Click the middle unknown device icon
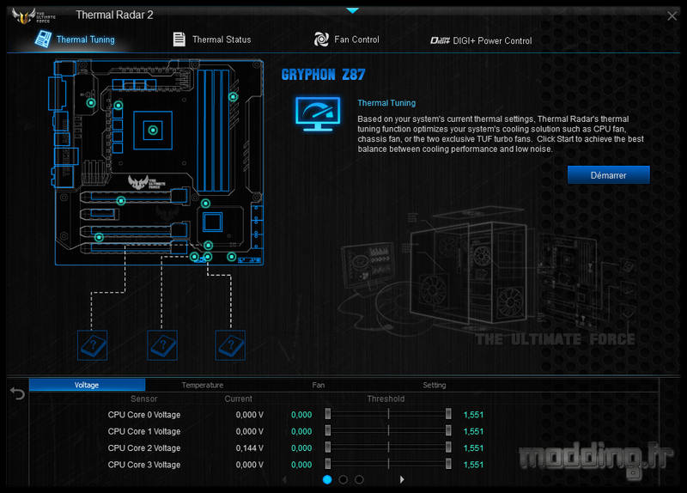The width and height of the screenshot is (687, 493). tap(162, 345)
